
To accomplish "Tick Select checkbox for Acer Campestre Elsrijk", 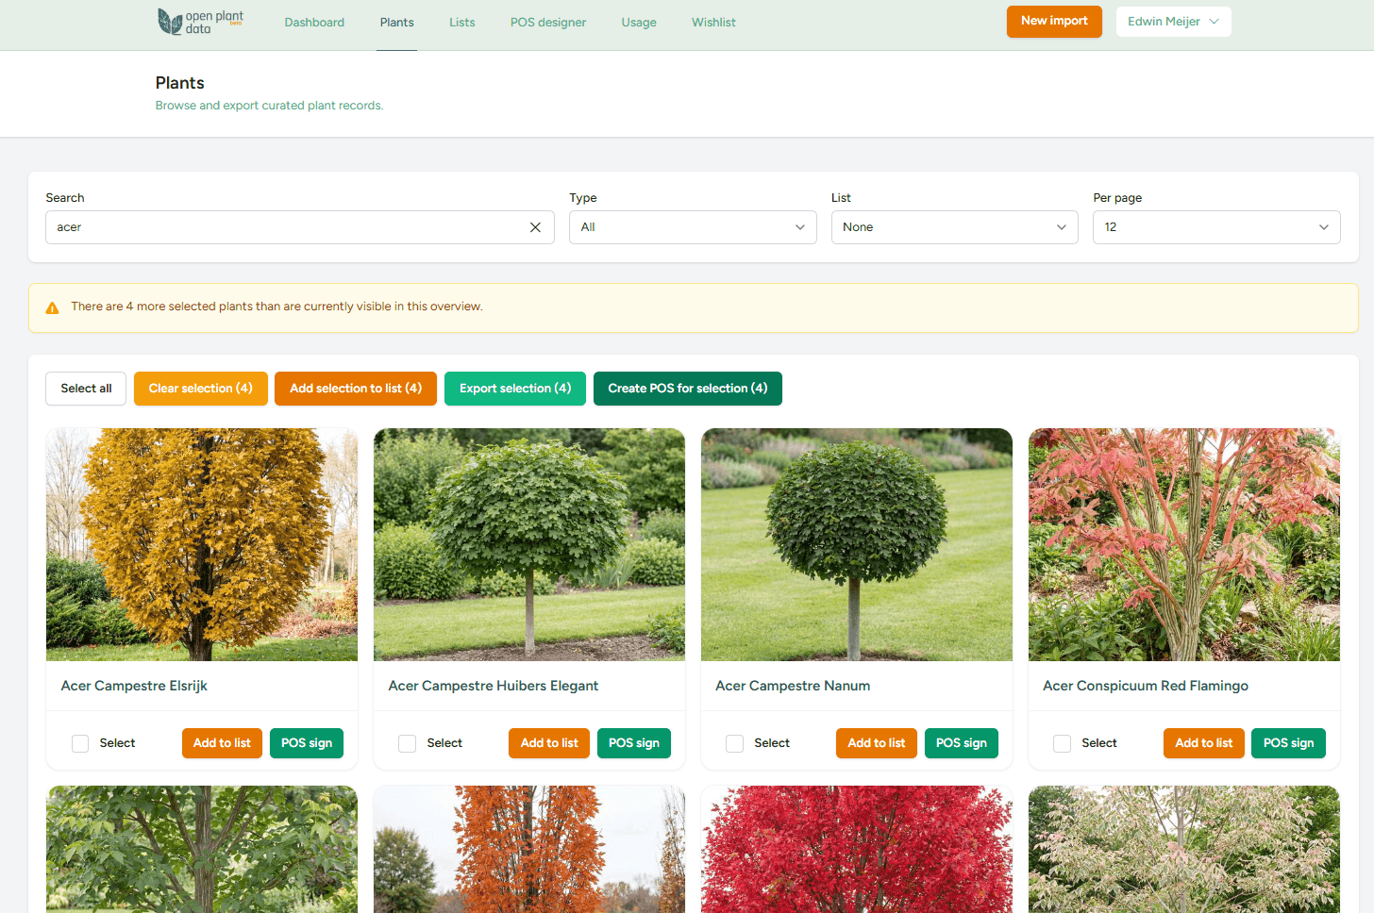I will (80, 743).
